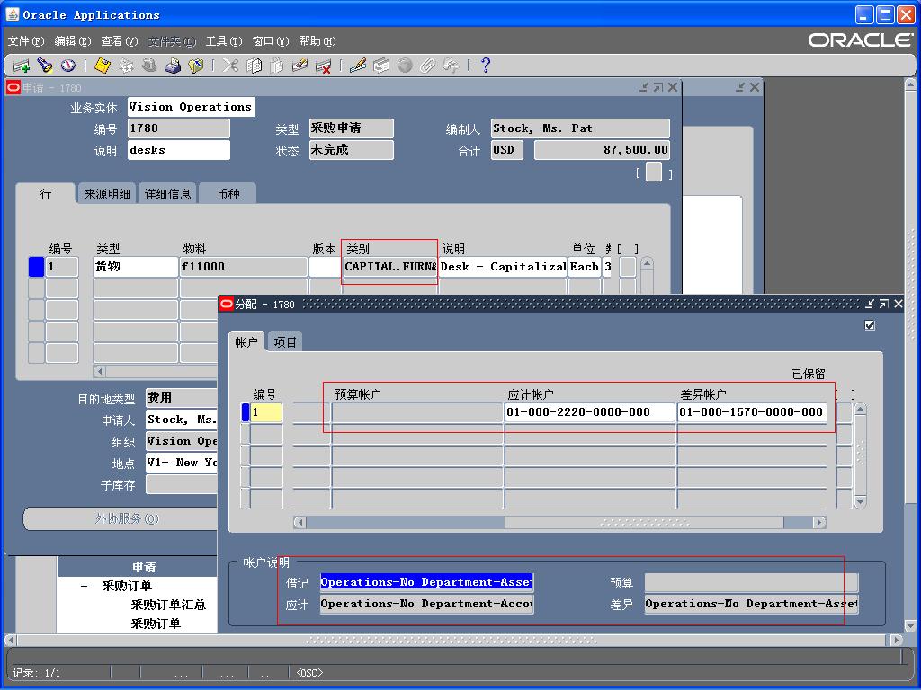Open the 帮助(H) menu
The width and height of the screenshot is (921, 690).
317,41
